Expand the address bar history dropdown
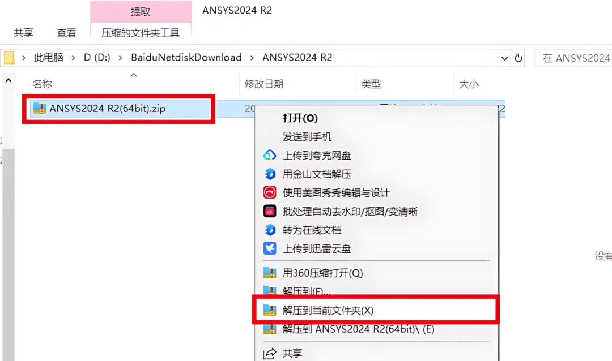The height and width of the screenshot is (361, 612). (504, 58)
